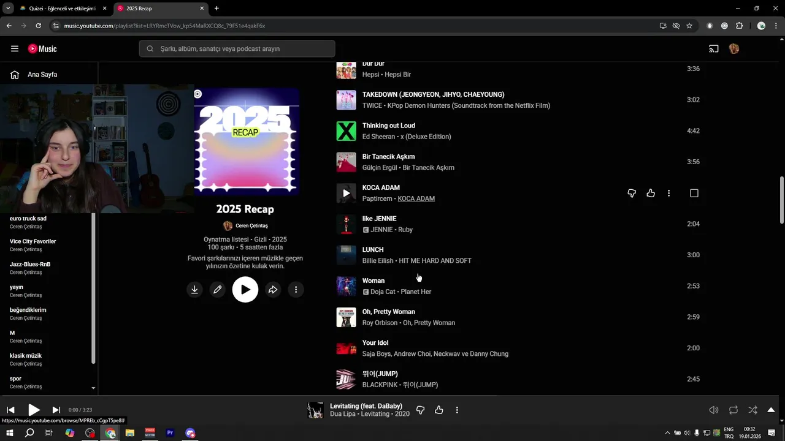Click Levitating album art in player
This screenshot has height=441, width=785.
coord(315,410)
